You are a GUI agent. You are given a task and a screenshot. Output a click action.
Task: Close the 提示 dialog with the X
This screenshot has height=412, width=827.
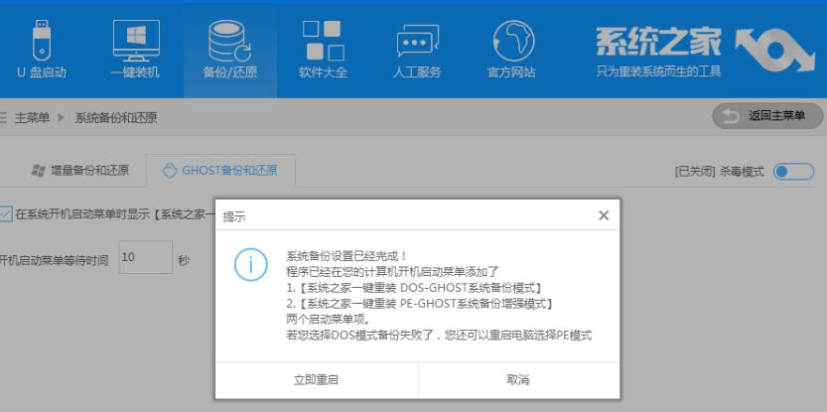[x=604, y=215]
